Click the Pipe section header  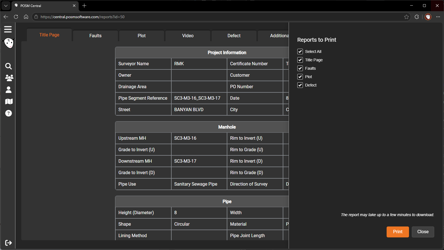click(x=227, y=201)
